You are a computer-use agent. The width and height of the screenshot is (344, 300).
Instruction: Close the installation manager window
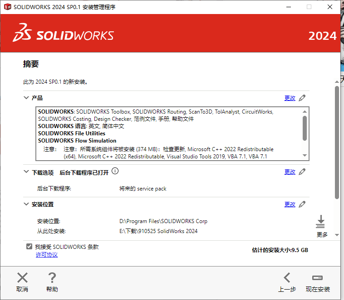point(330,7)
